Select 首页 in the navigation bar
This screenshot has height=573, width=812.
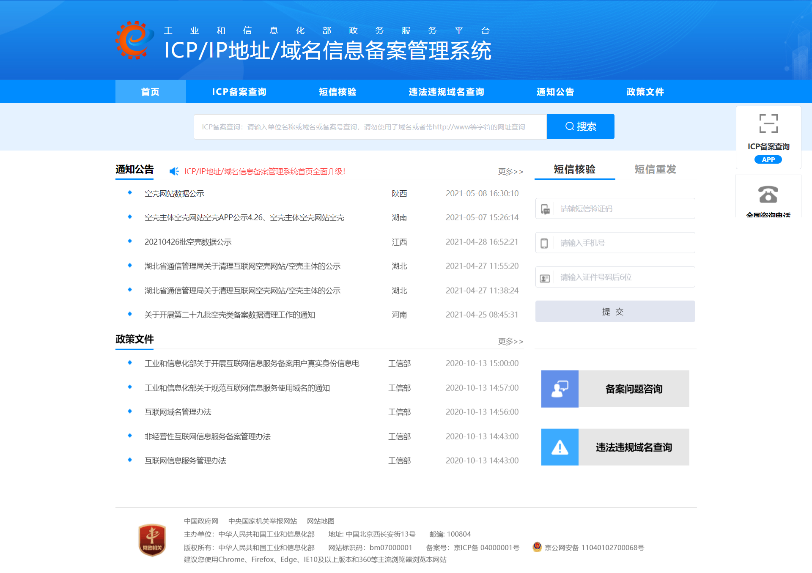(x=150, y=92)
